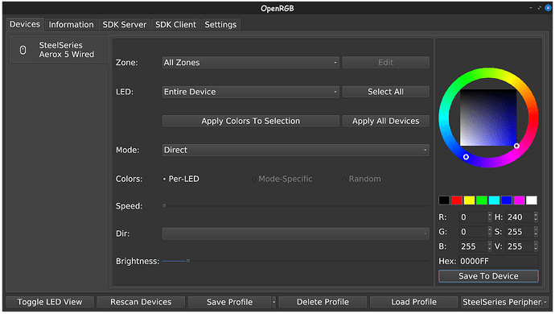Click Apply Colors To Selection button
Viewport: 555px width, 314px height.
pyautogui.click(x=251, y=121)
